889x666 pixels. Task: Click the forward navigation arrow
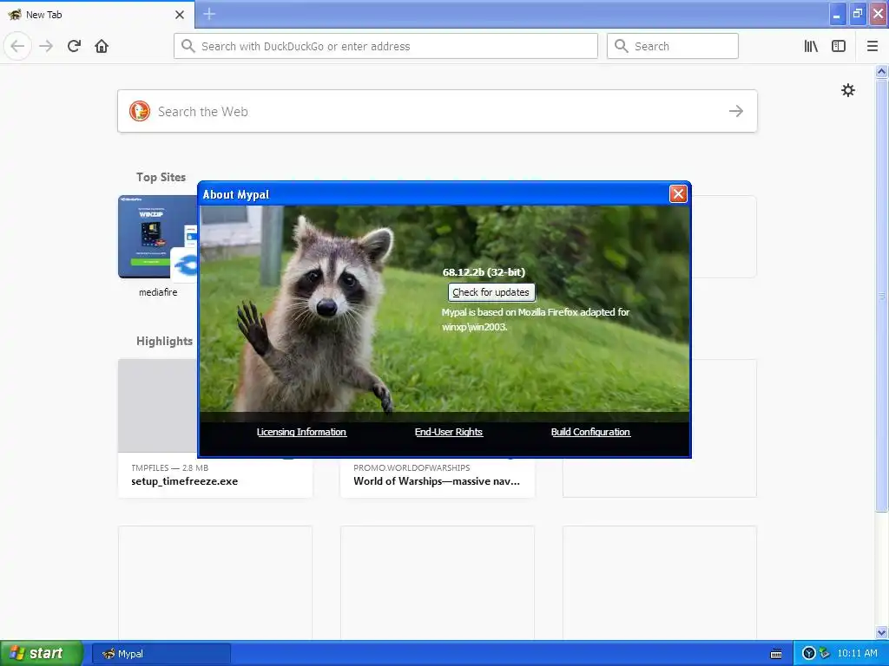click(x=46, y=46)
